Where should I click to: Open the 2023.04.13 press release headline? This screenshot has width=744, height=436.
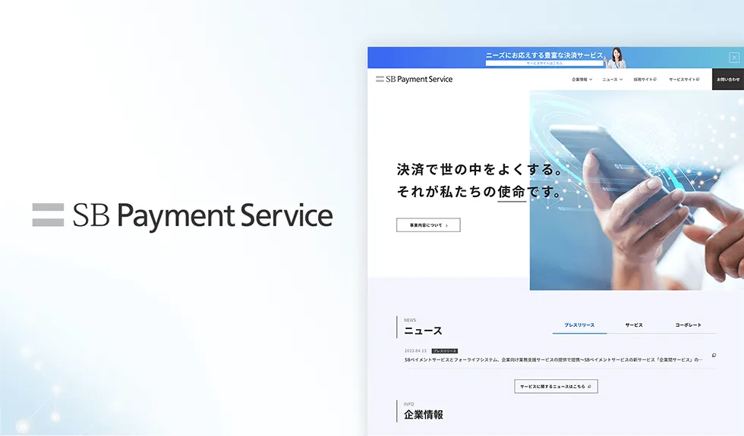click(x=553, y=359)
